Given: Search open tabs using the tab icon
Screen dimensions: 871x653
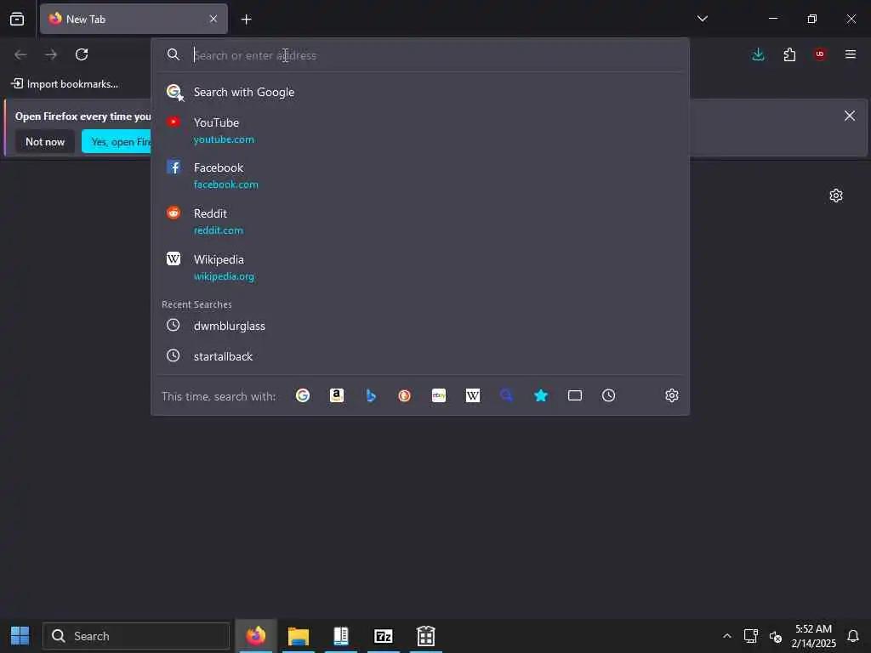Looking at the screenshot, I should click(575, 395).
